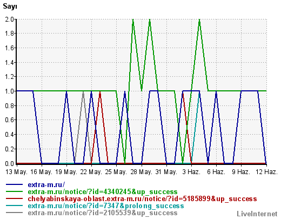Click the 1.0 y-axis value label
Viewport: 281px width, 219px height.
(10, 91)
